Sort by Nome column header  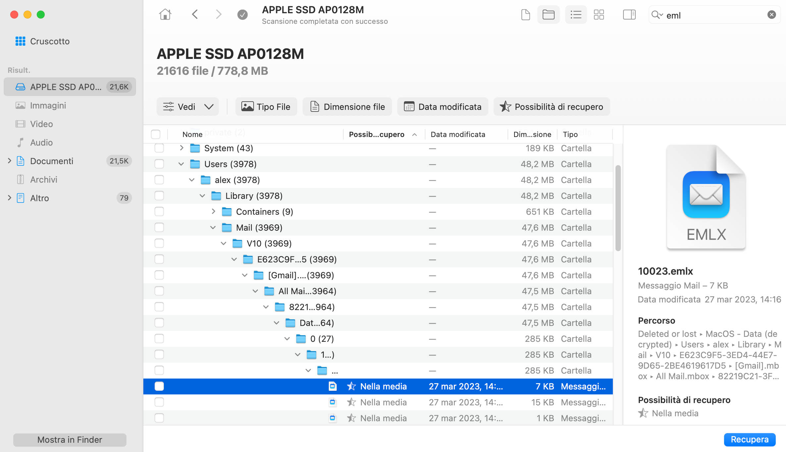tap(192, 134)
